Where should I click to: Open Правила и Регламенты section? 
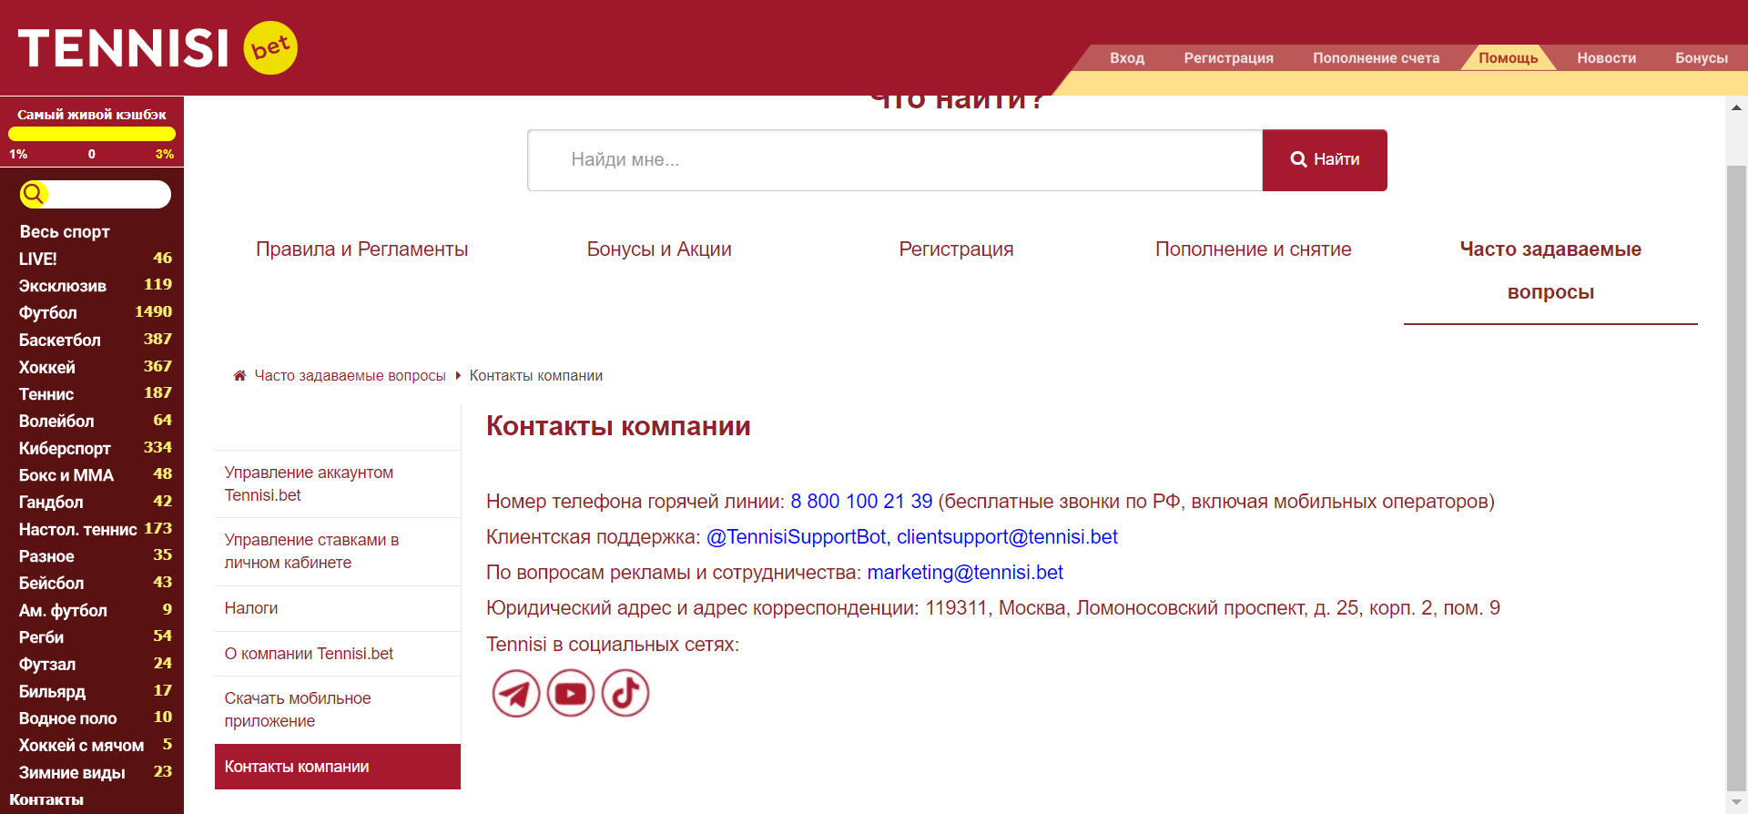click(361, 249)
